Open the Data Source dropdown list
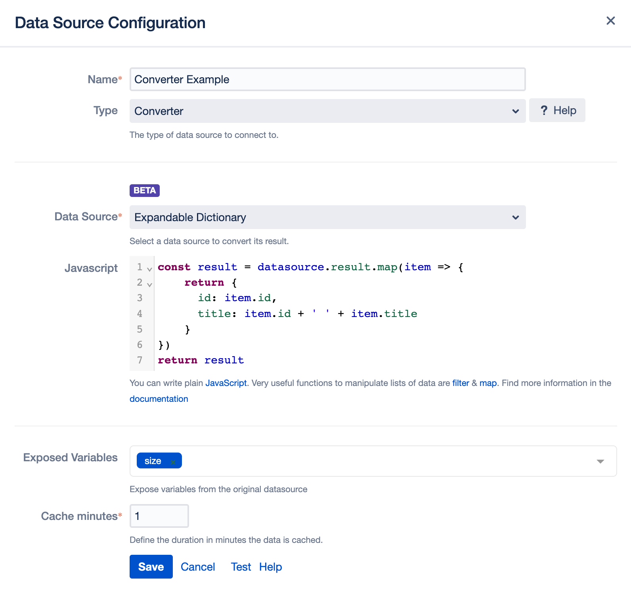Viewport: 631px width, 596px height. [x=327, y=217]
